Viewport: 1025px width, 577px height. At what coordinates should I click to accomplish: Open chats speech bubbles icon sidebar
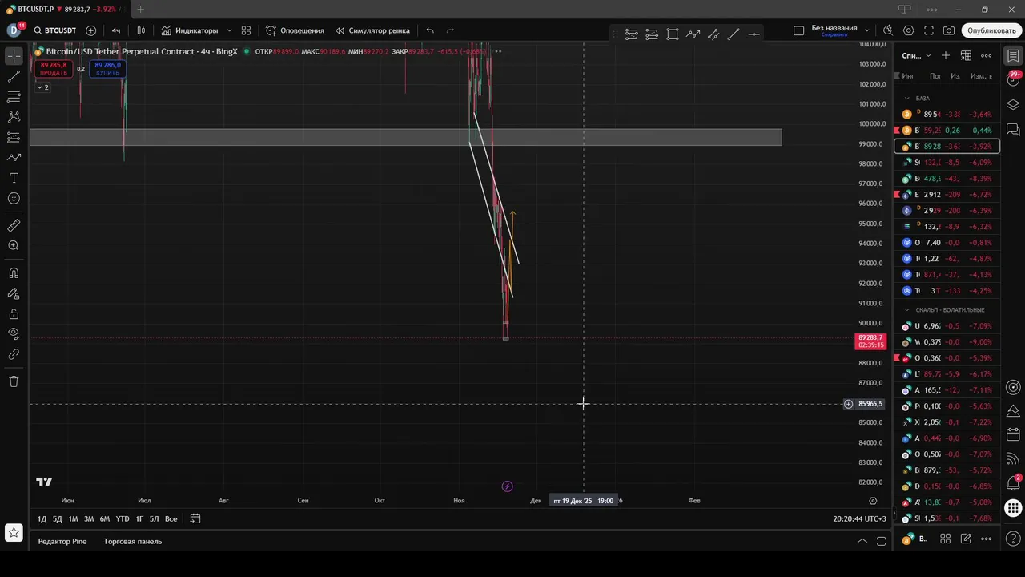(x=1013, y=129)
